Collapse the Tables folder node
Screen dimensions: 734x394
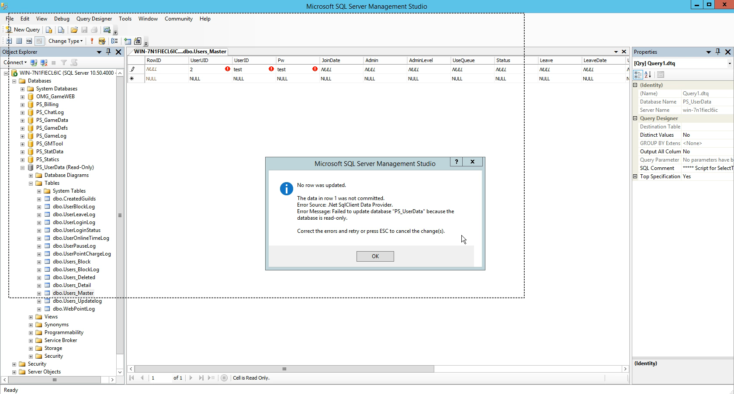point(31,183)
